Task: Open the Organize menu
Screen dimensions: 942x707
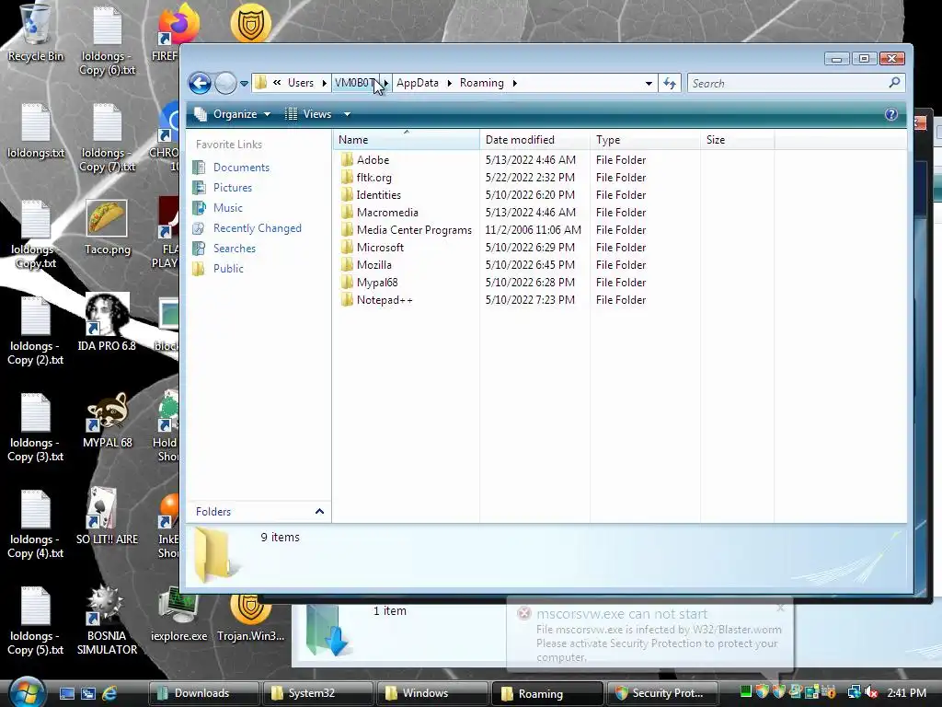Action: [233, 114]
